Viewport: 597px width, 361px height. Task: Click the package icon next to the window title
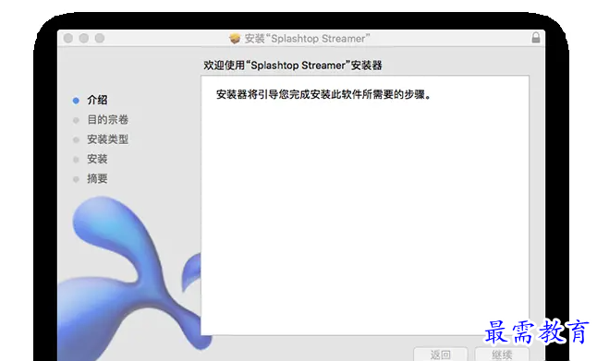235,38
